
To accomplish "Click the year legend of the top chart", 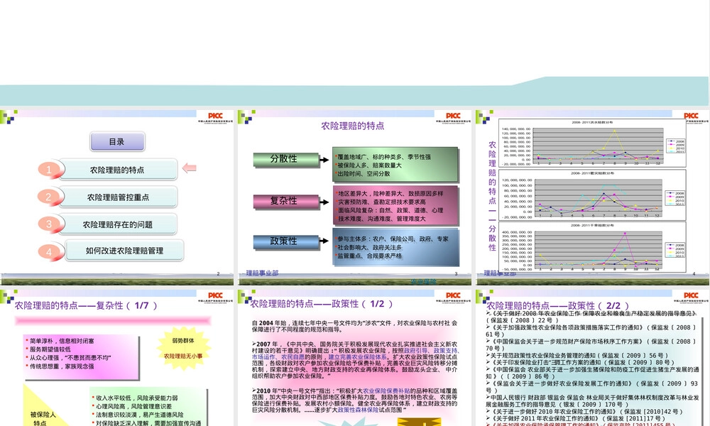I will (676, 146).
